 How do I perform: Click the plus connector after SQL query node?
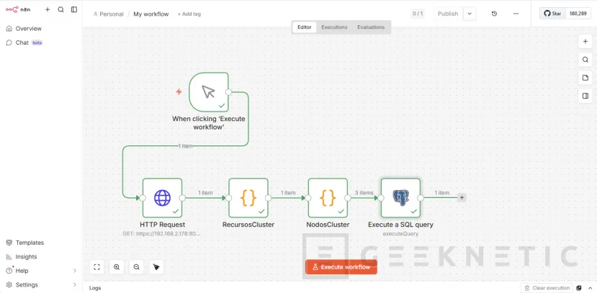[x=462, y=197]
